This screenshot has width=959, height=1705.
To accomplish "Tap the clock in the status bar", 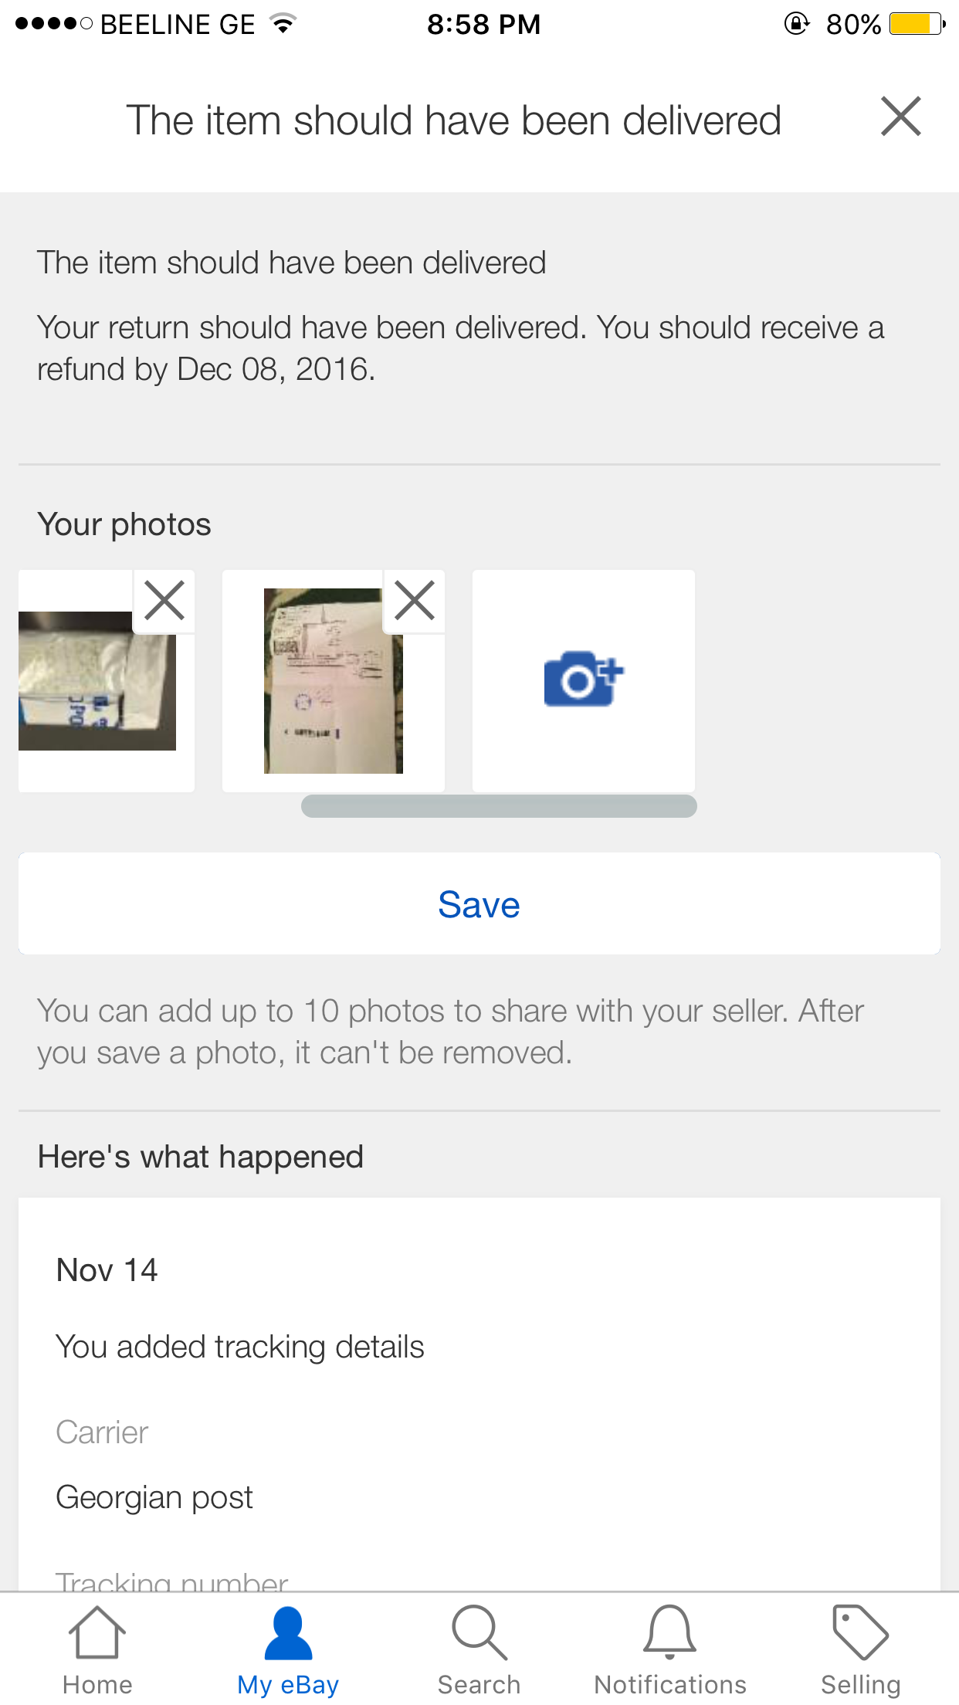I will (x=484, y=24).
